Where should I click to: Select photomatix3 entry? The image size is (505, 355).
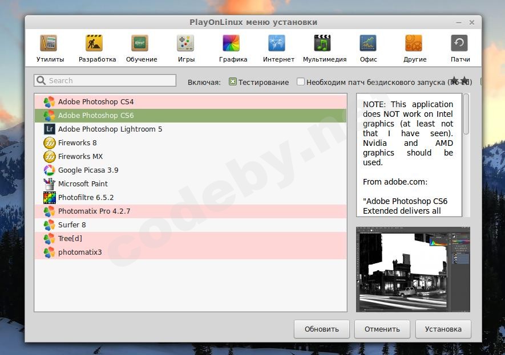pos(191,252)
